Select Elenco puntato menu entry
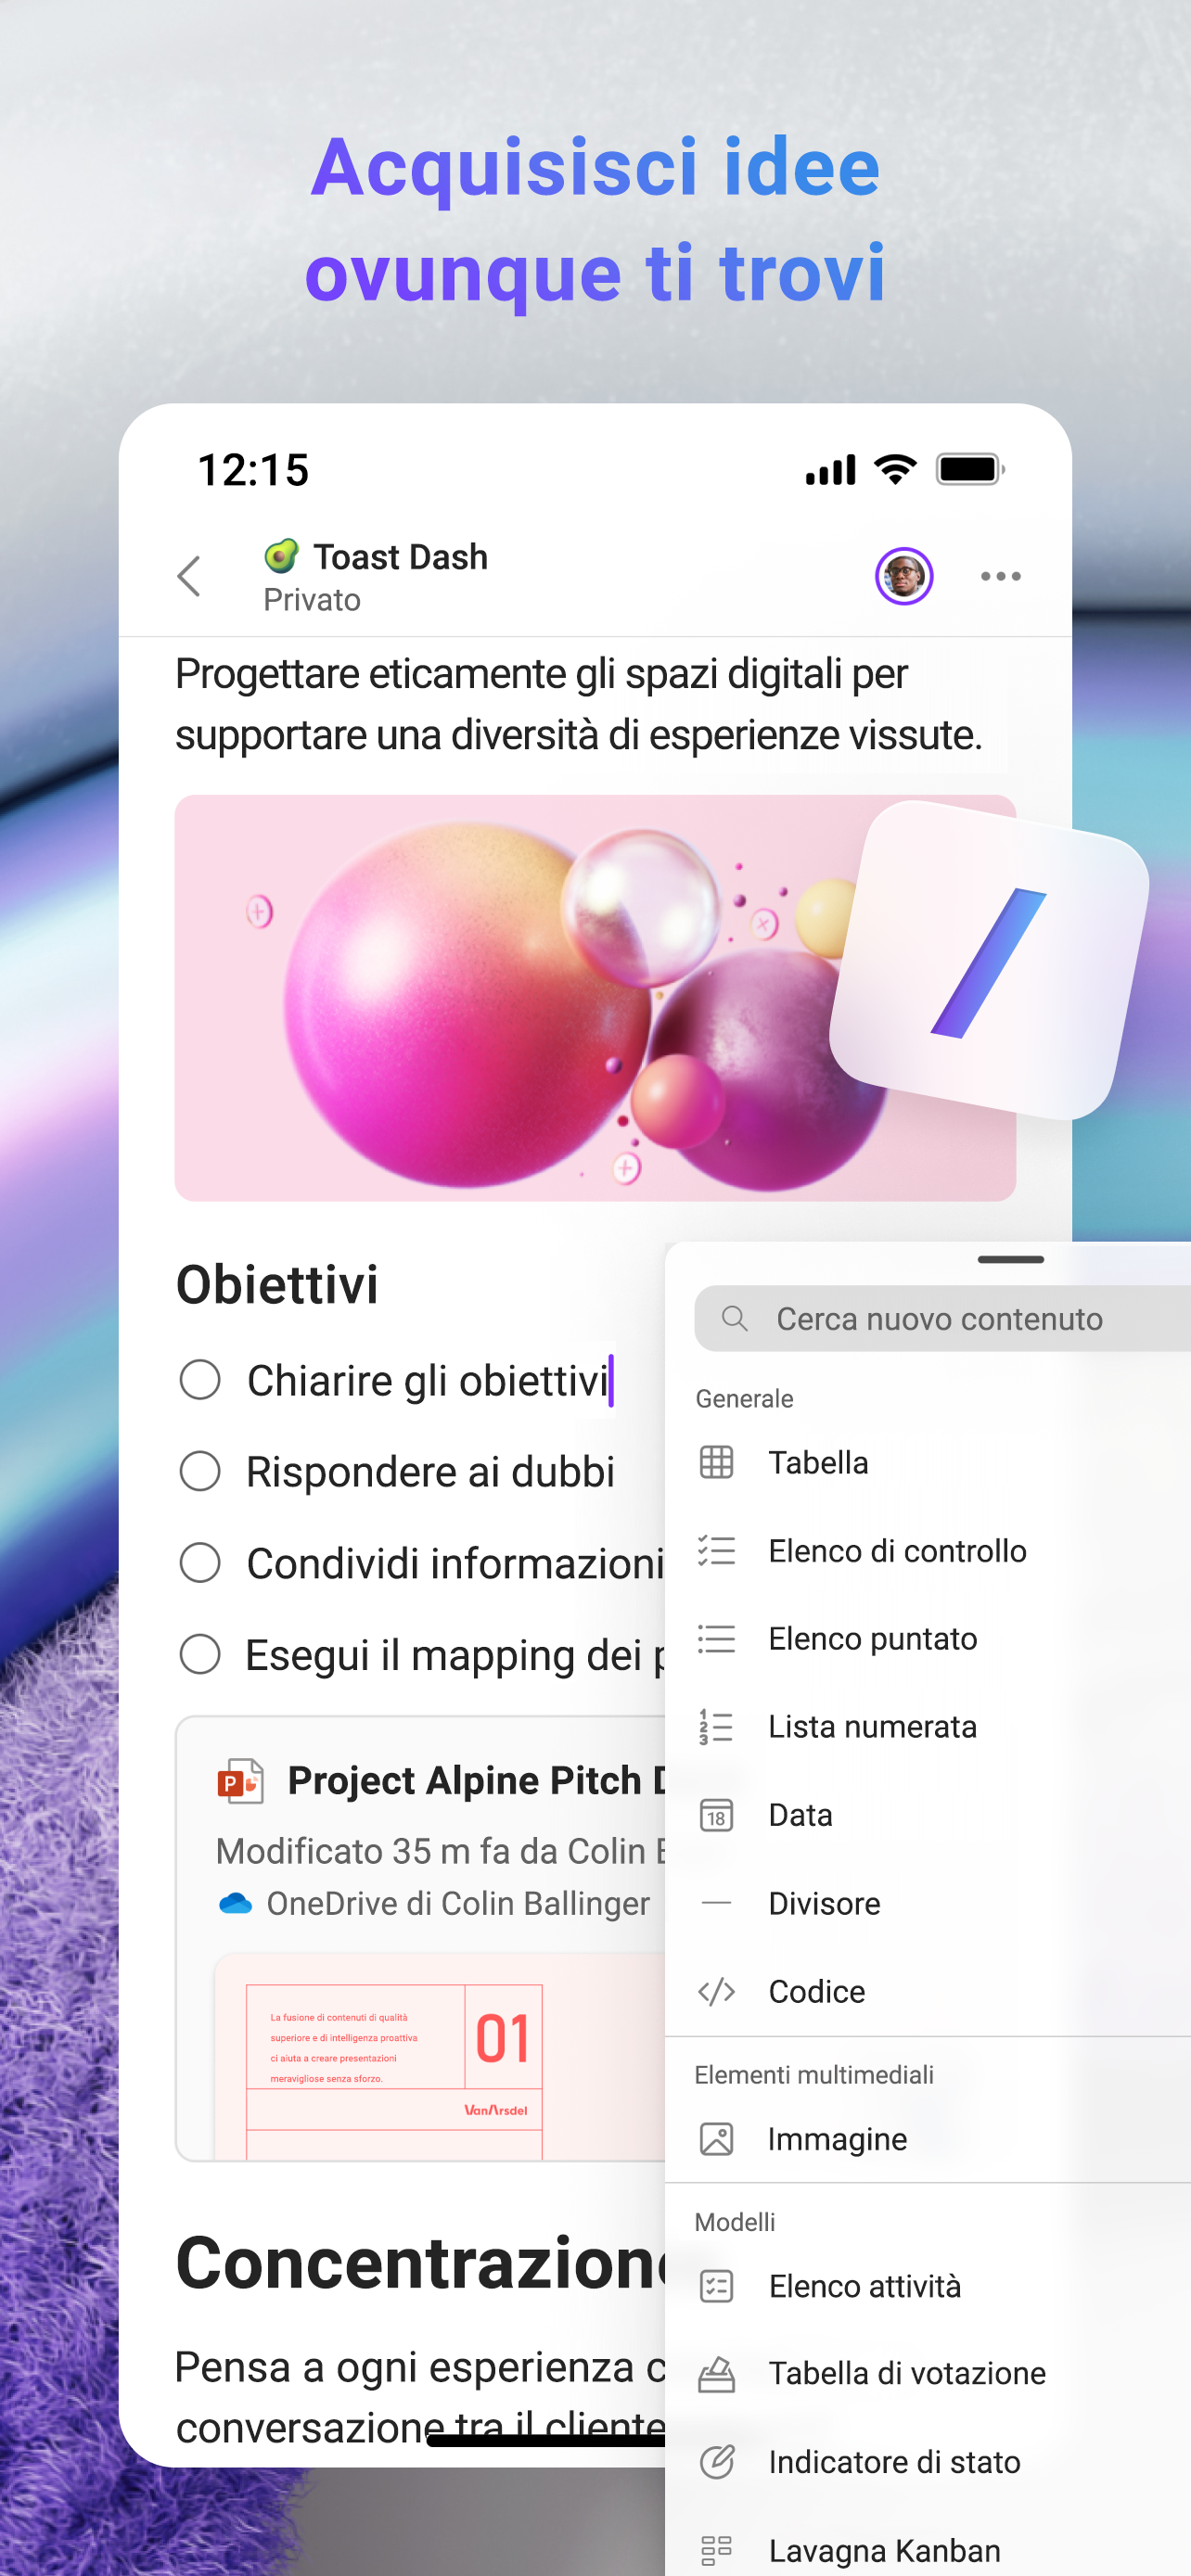This screenshot has height=2576, width=1191. [928, 1638]
